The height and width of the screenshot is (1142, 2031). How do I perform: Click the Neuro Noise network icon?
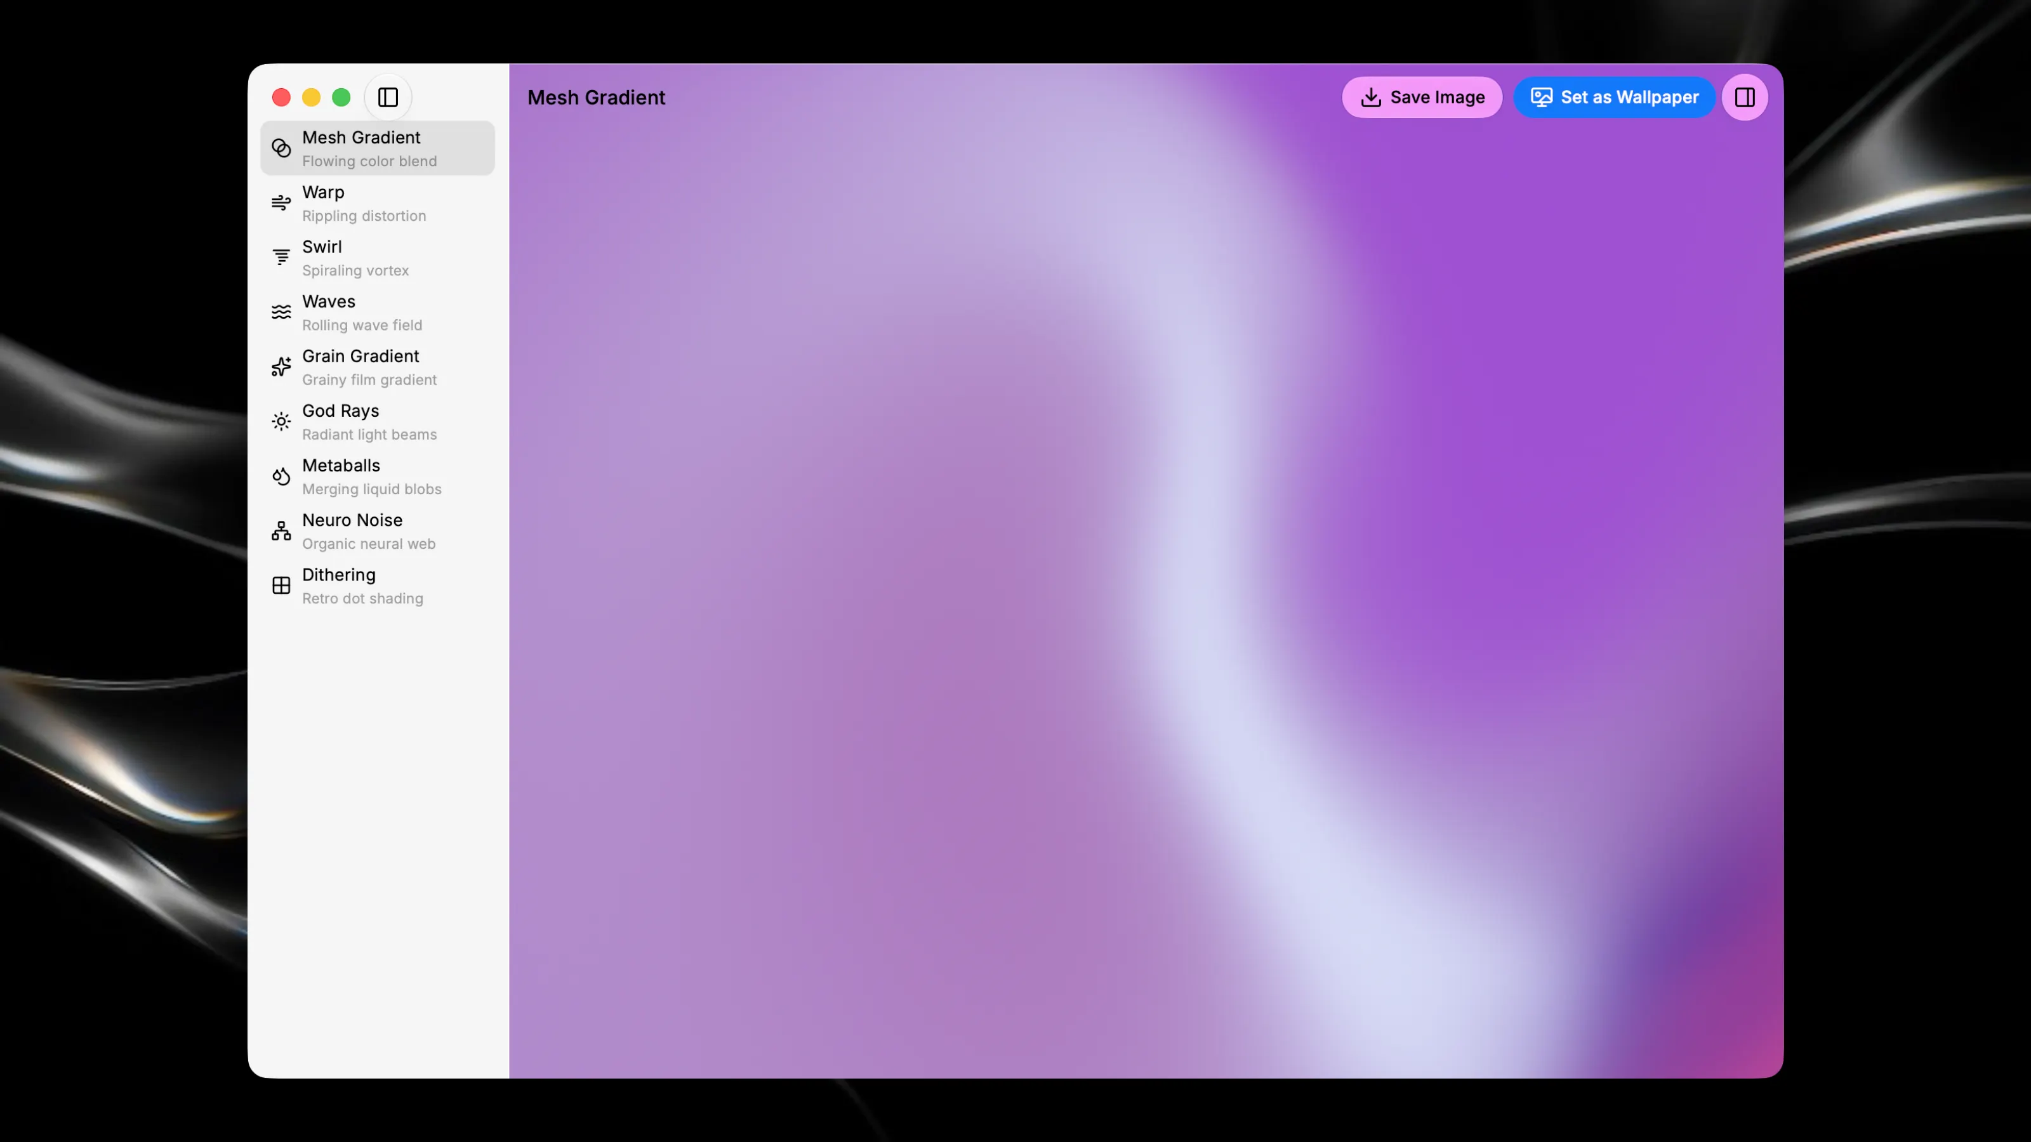click(281, 531)
